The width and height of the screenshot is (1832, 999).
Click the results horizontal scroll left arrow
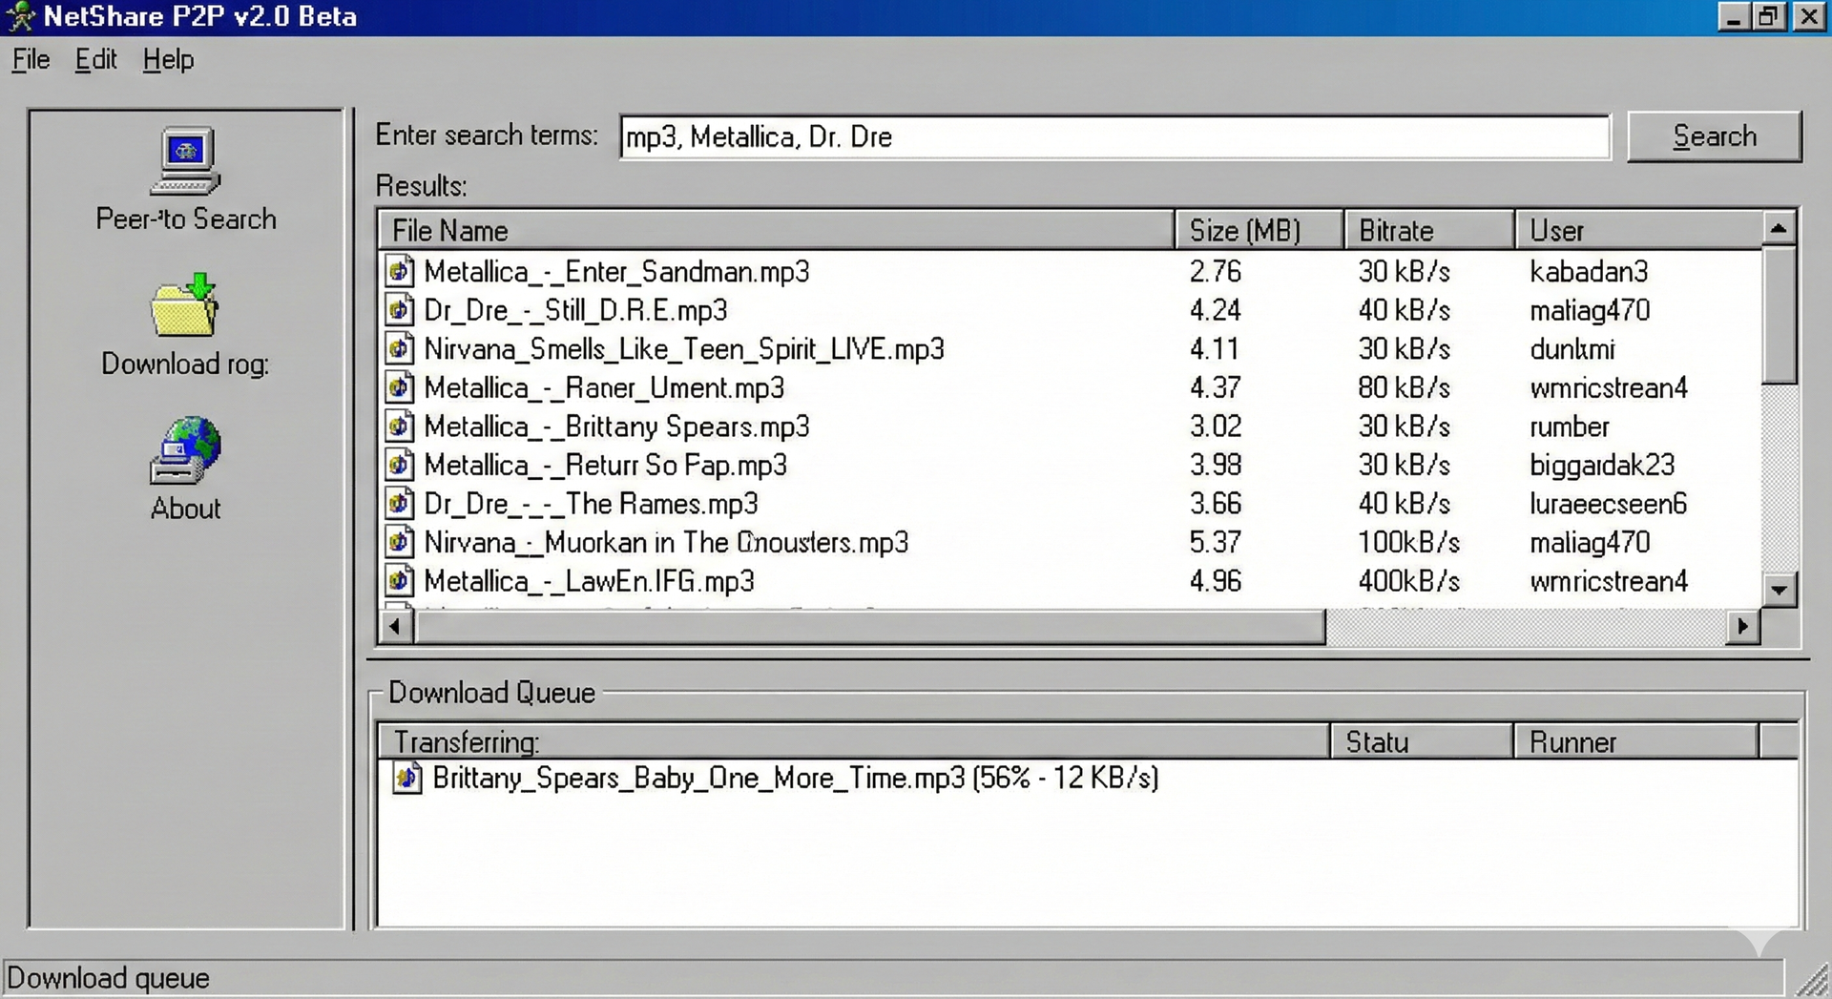395,626
